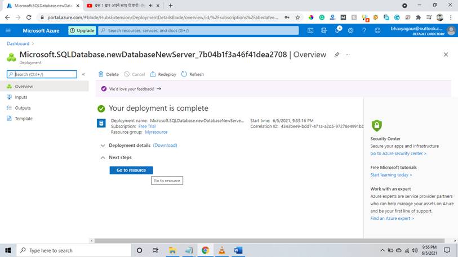Click Redeploy in the toolbar

click(x=163, y=74)
